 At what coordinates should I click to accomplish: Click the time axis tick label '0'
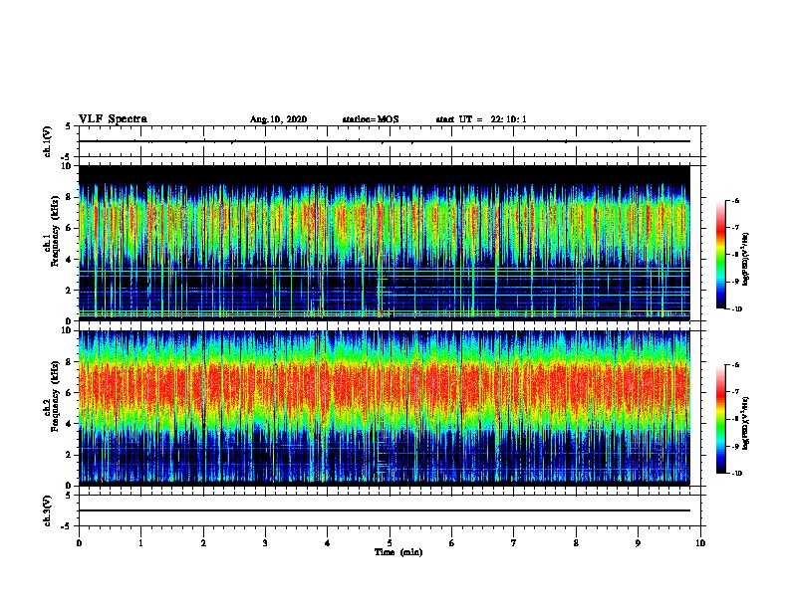tap(79, 543)
